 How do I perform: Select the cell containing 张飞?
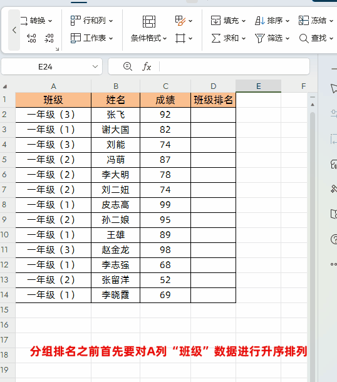click(116, 115)
